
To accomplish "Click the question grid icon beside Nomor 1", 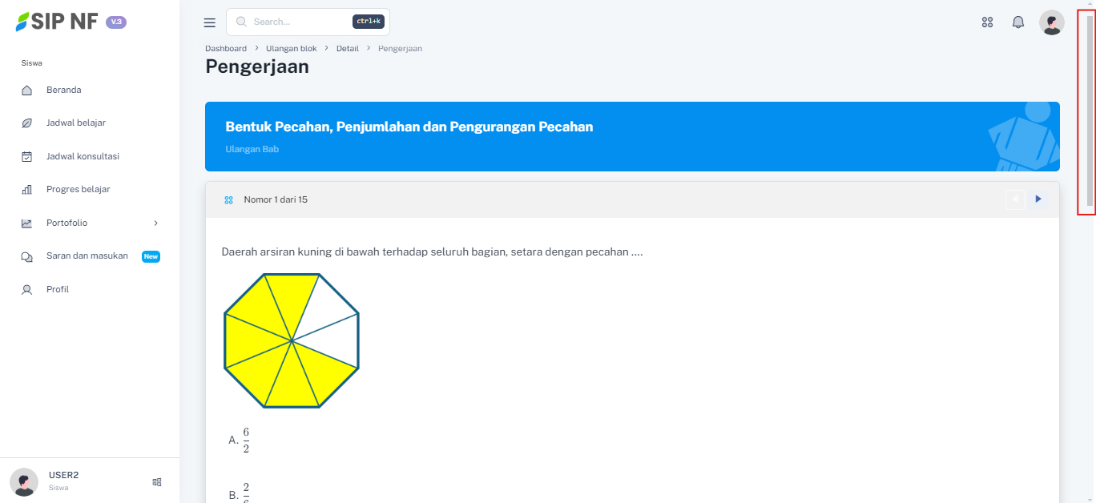I will coord(228,200).
